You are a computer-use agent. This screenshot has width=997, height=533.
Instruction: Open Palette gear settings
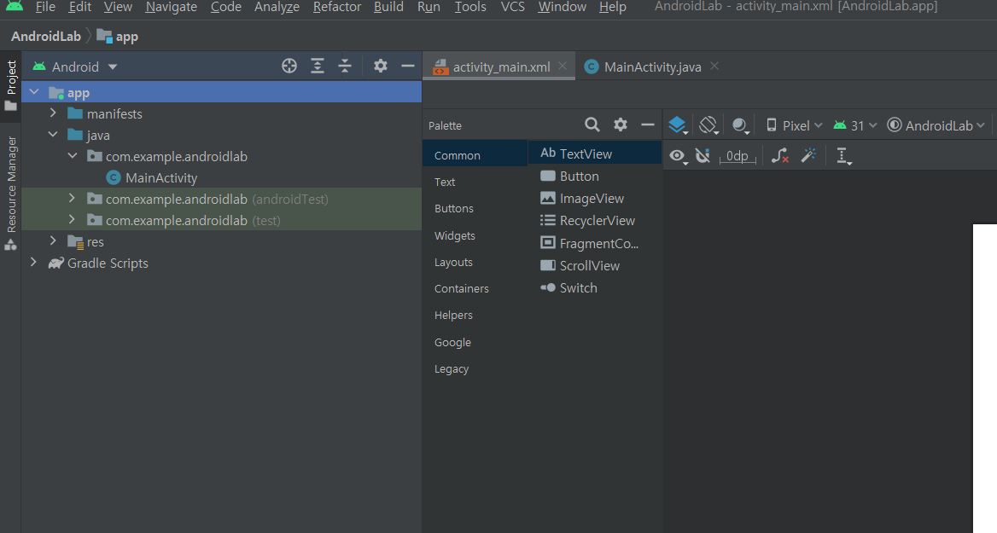click(621, 125)
